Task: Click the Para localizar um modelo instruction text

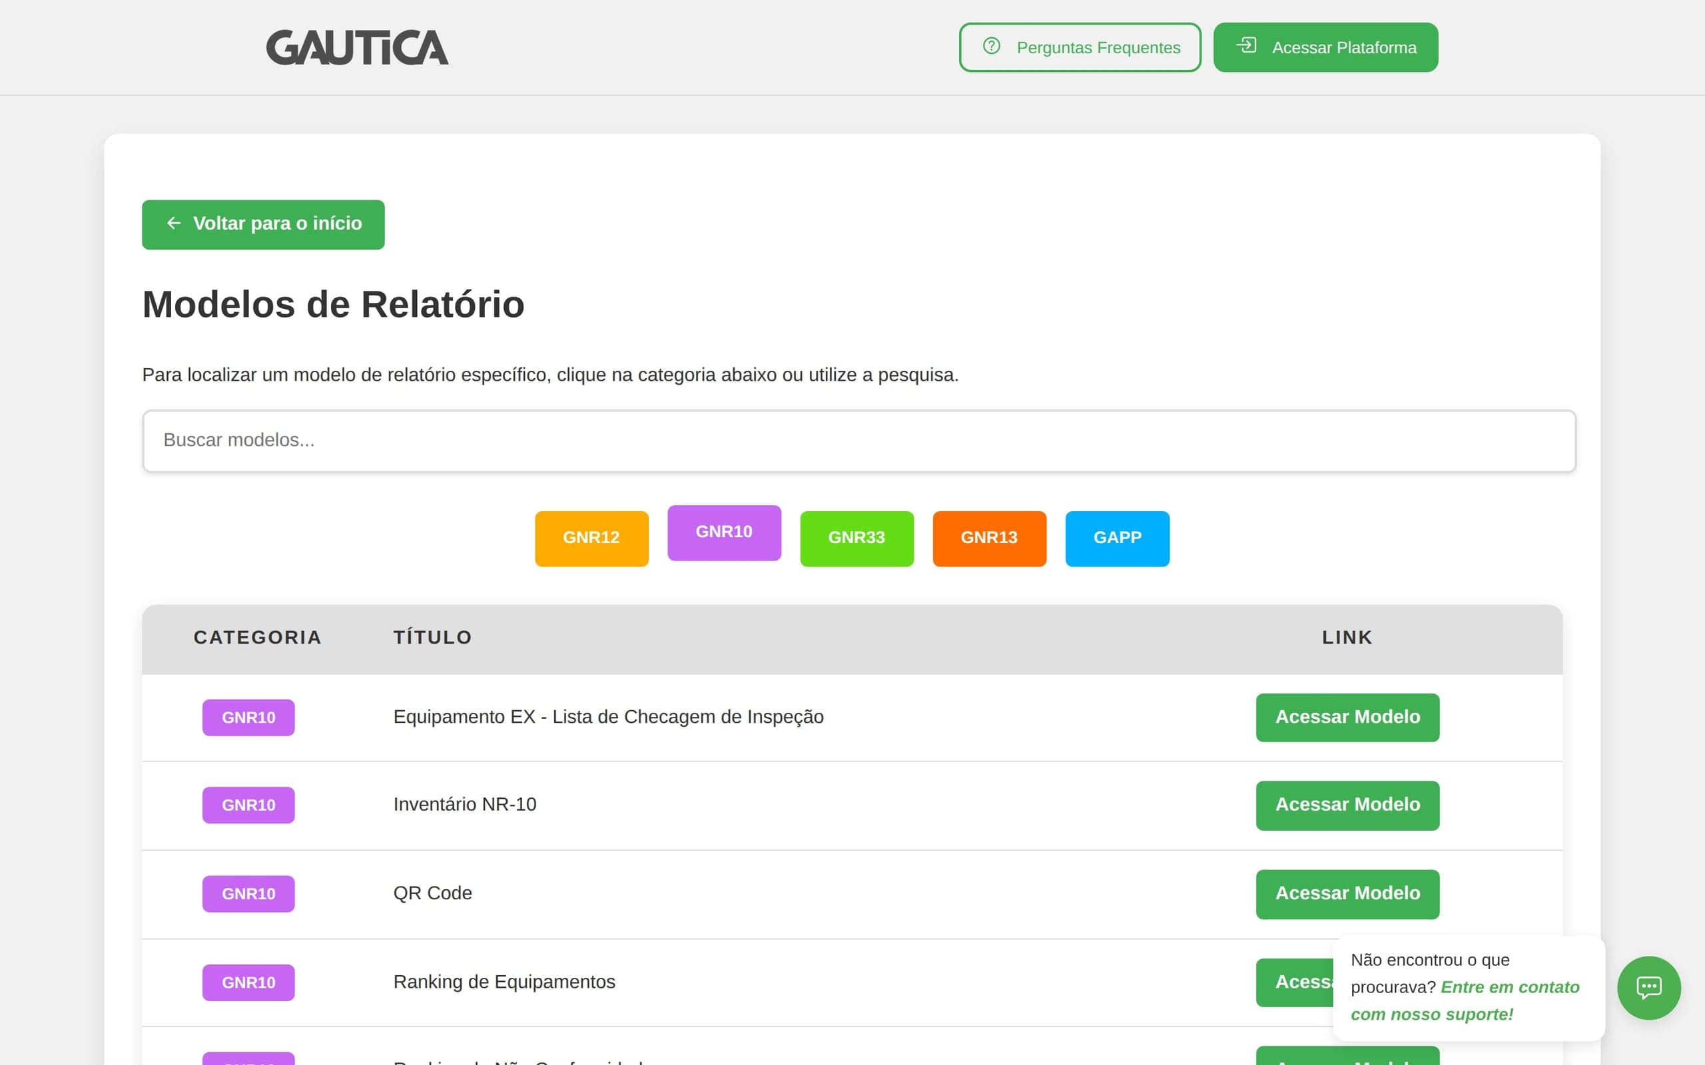Action: pos(550,375)
